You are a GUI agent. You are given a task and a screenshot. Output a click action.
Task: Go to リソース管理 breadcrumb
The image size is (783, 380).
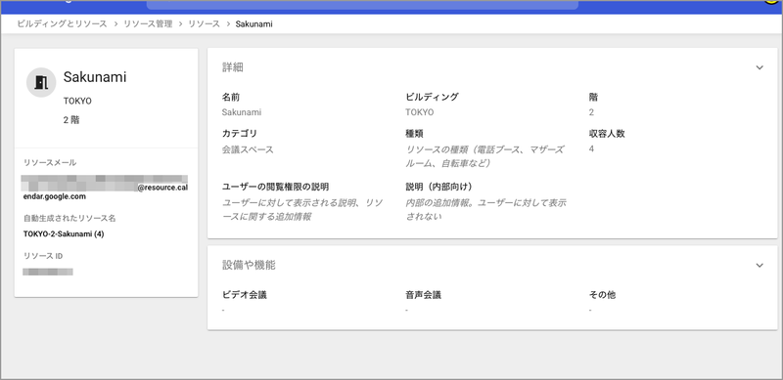click(x=148, y=23)
